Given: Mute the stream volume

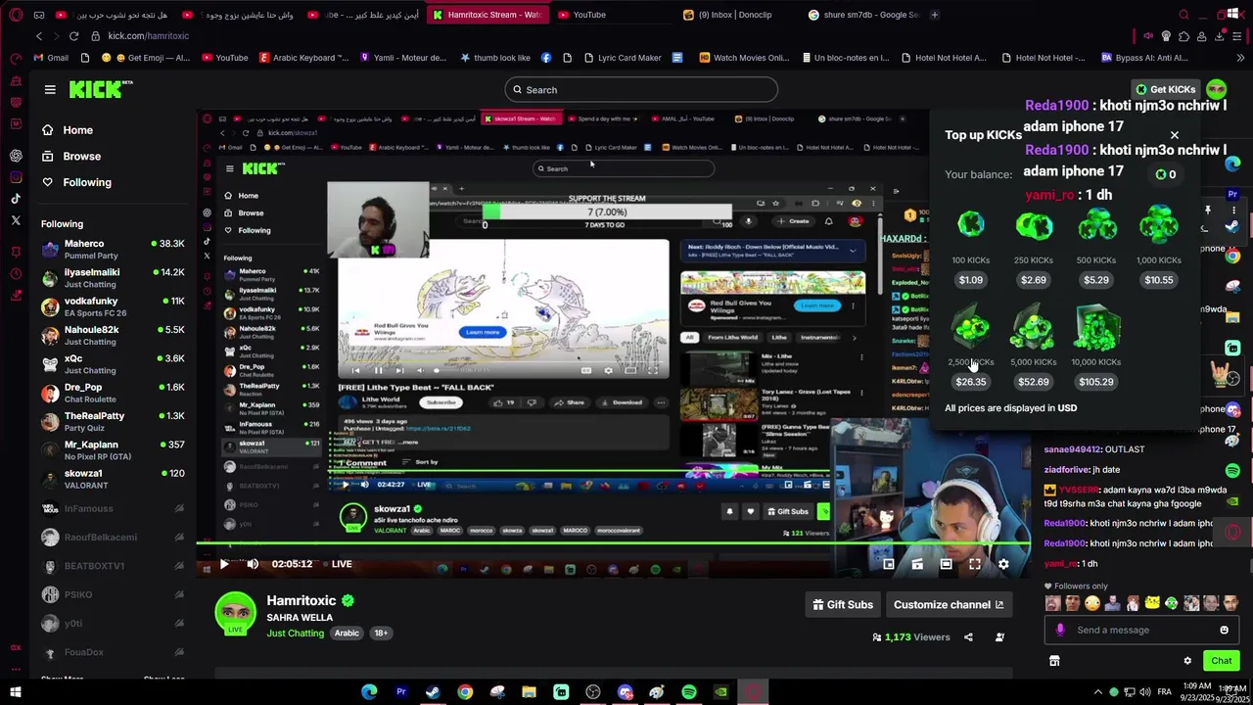Looking at the screenshot, I should point(253,564).
